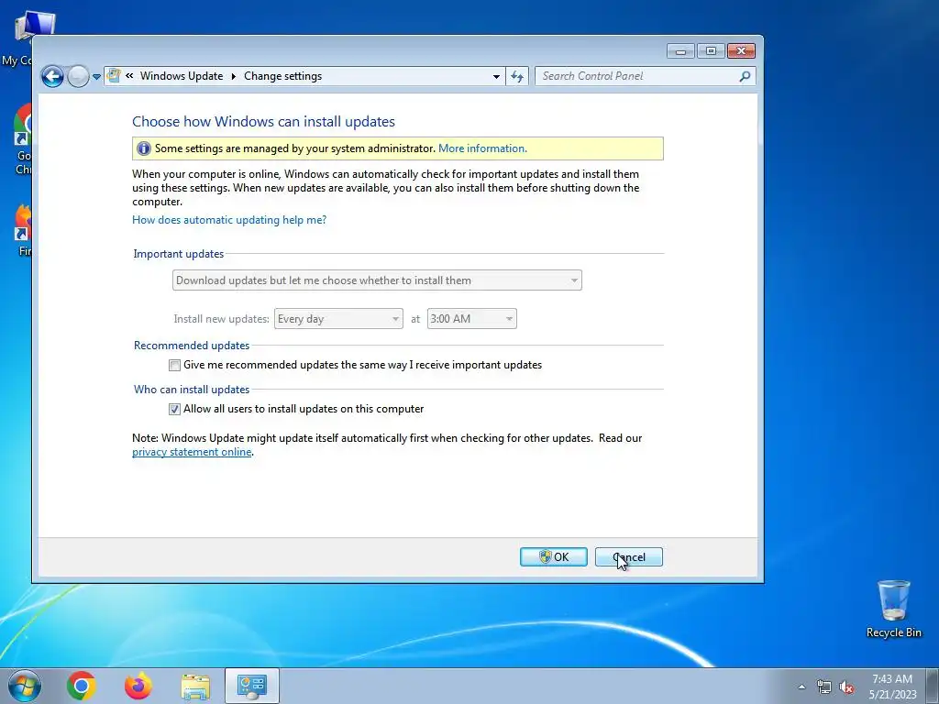Viewport: 939px width, 704px height.
Task: Minimize the Windows Update window
Action: [680, 51]
